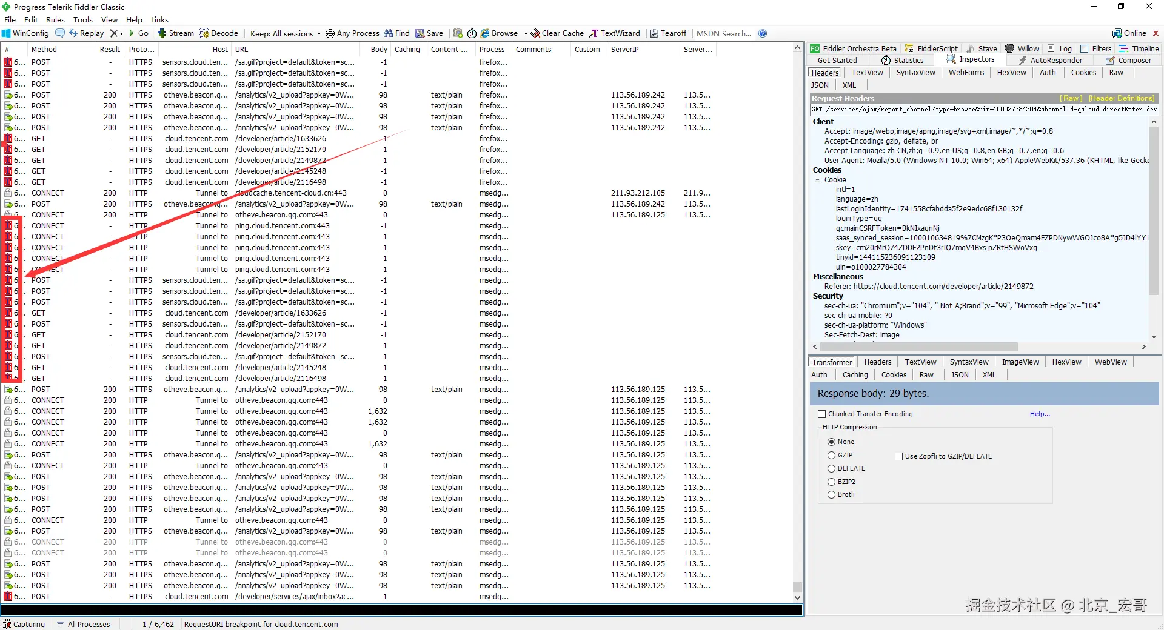The width and height of the screenshot is (1164, 630).
Task: Toggle Capturing in status bar
Action: click(24, 624)
